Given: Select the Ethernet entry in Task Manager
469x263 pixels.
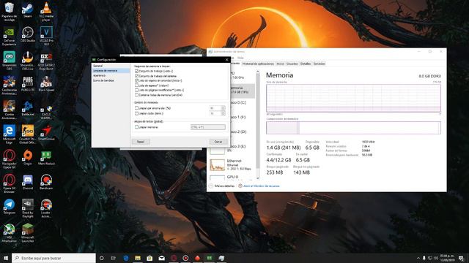Looking at the screenshot, I should coord(232,165).
